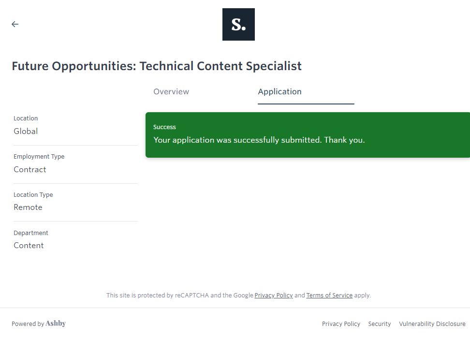Click the Department label
Viewport: 470px width, 340px height.
click(x=31, y=233)
